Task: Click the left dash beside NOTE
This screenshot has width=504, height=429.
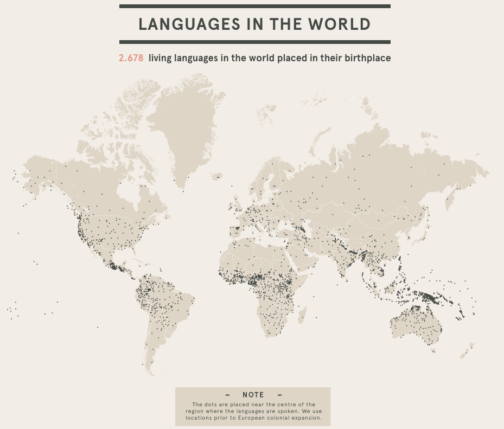Action: (227, 394)
